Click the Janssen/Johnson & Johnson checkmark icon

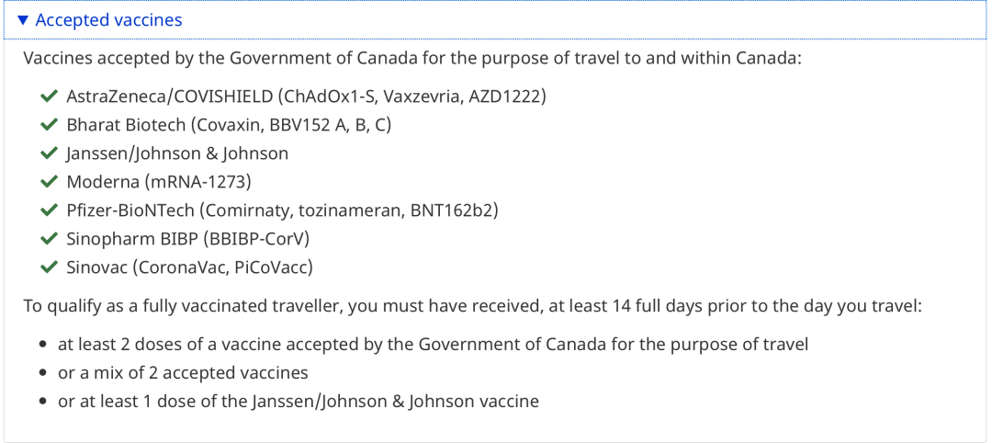click(49, 153)
